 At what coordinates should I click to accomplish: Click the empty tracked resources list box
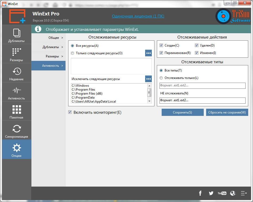[111, 66]
